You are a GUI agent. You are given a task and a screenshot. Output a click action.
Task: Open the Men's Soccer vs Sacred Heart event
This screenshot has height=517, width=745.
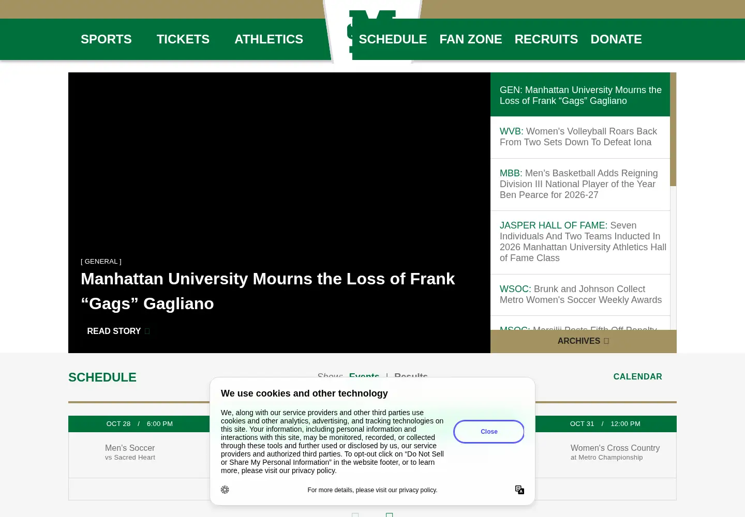pyautogui.click(x=130, y=452)
